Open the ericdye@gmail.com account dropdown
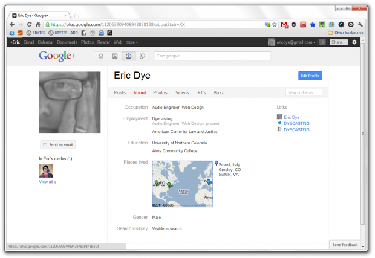The height and width of the screenshot is (258, 375). tap(296, 42)
